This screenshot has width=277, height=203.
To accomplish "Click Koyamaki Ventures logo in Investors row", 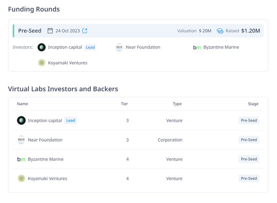I will click(x=42, y=63).
